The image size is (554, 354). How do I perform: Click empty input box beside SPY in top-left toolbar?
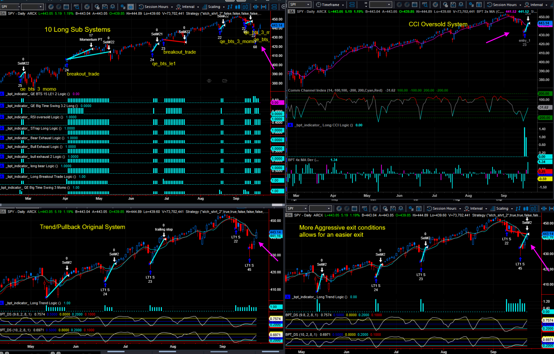point(32,7)
